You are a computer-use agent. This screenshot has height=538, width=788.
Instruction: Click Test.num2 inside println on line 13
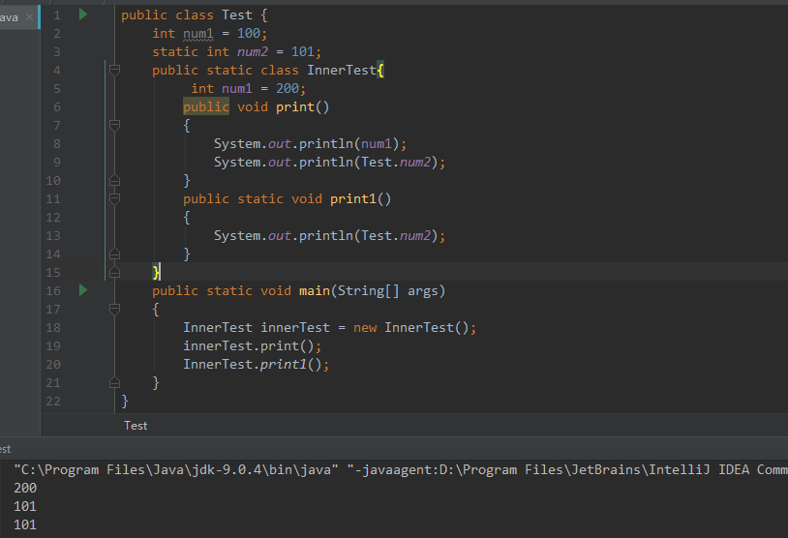point(397,235)
